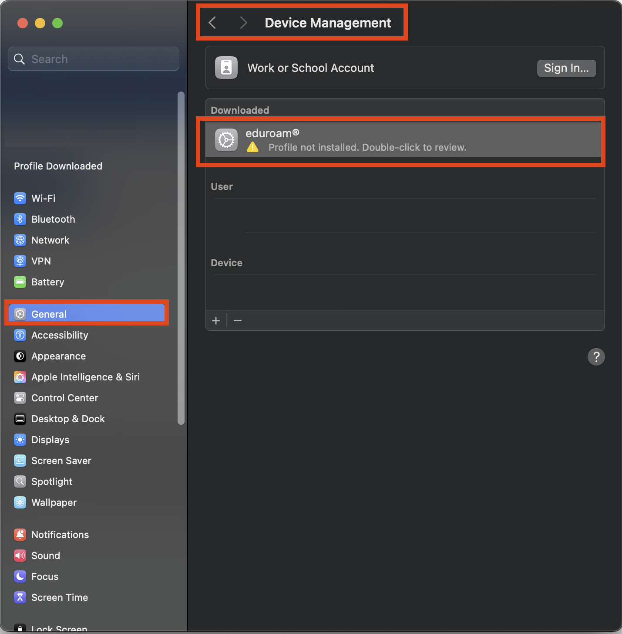
Task: Click the Sign In... button
Action: coord(566,68)
